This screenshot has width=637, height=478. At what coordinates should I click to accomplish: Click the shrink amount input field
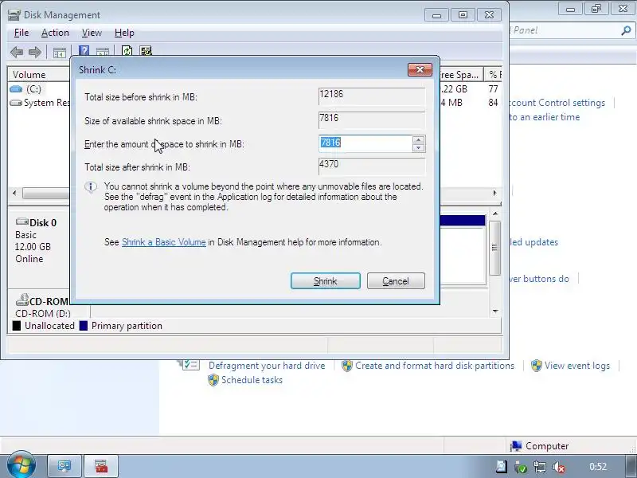365,143
